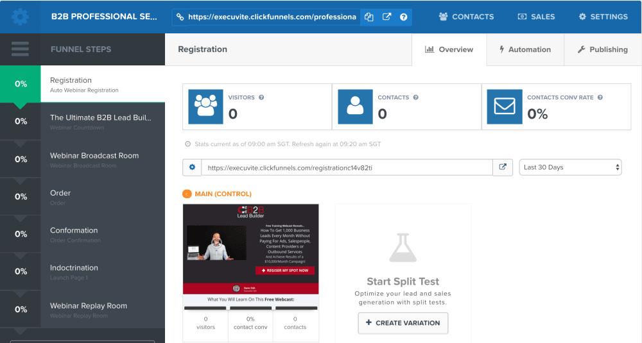This screenshot has width=642, height=343.
Task: Open funnel Settings
Action: pyautogui.click(x=603, y=17)
